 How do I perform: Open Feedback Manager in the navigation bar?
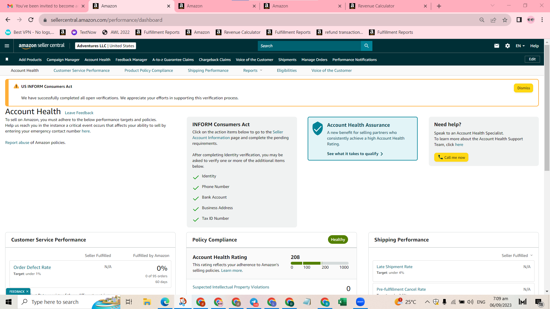(x=131, y=60)
